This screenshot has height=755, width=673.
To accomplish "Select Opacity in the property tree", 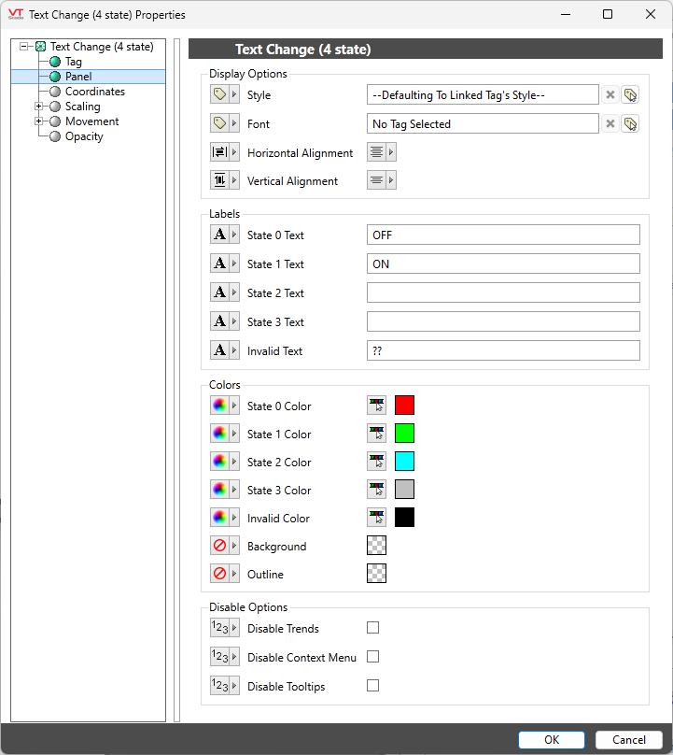I will pos(84,136).
